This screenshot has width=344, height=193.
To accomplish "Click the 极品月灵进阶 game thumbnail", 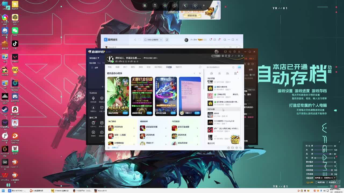I will [118, 96].
